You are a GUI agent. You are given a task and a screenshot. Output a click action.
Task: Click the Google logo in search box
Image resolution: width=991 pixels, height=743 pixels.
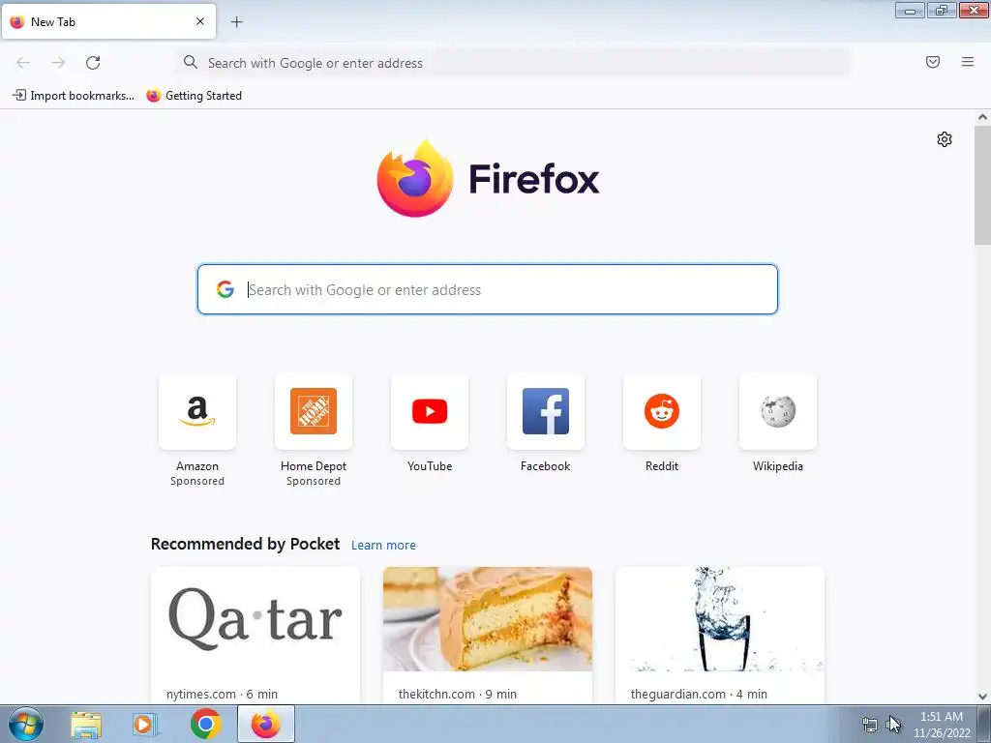point(225,289)
